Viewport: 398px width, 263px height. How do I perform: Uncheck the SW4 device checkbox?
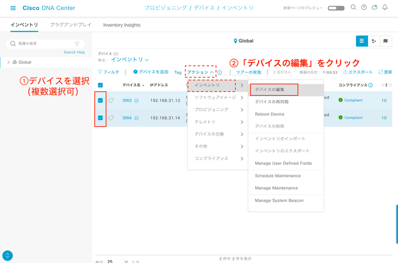(x=100, y=118)
